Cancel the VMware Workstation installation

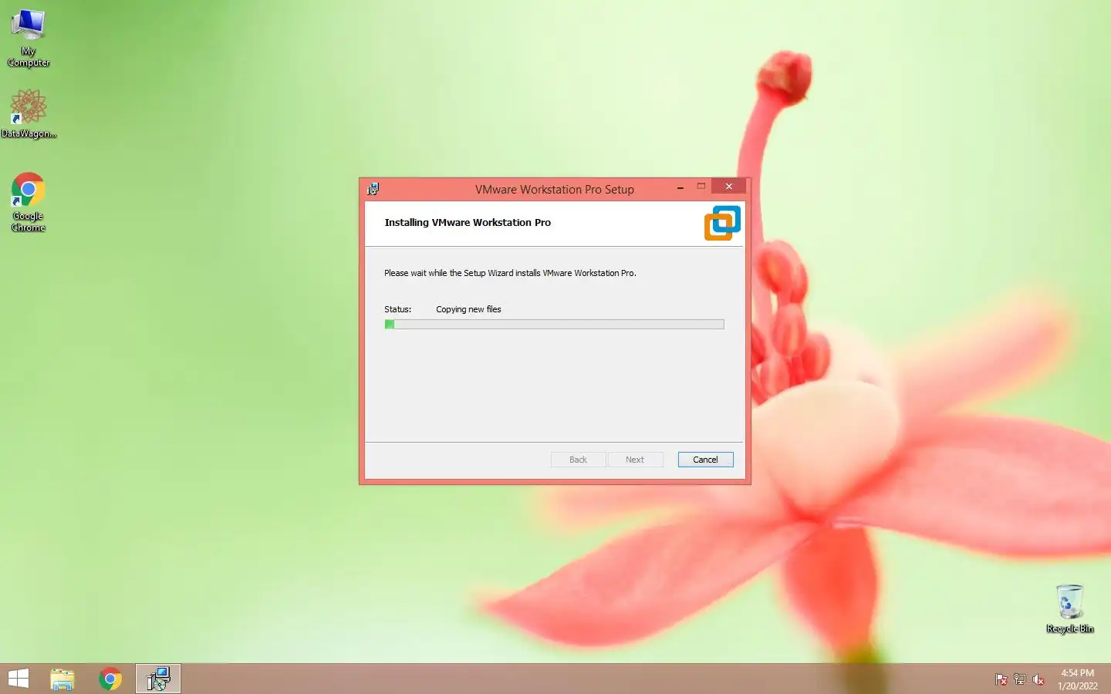click(x=705, y=460)
